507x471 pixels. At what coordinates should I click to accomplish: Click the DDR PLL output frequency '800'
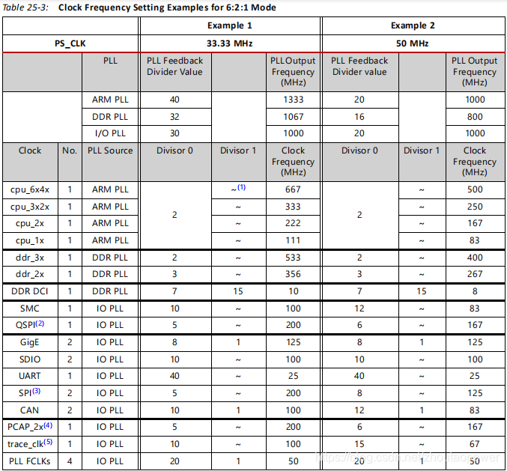475,117
